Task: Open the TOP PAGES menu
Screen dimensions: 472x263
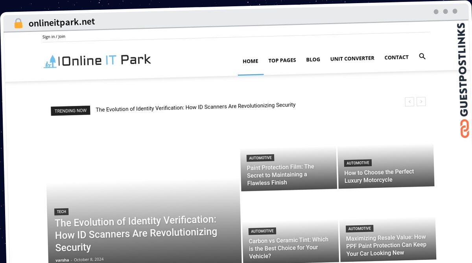Action: pos(282,60)
